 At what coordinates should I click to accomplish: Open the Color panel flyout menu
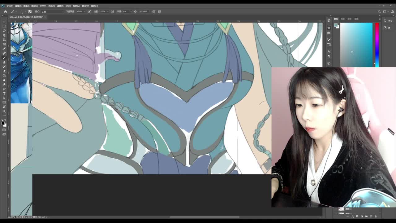coord(380,19)
